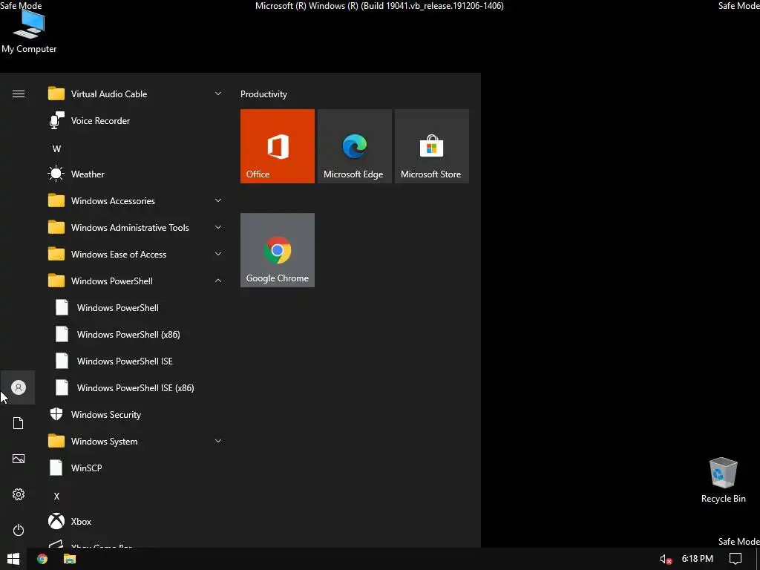
Task: Collapse the Windows PowerShell folder chevron
Action: click(x=218, y=281)
